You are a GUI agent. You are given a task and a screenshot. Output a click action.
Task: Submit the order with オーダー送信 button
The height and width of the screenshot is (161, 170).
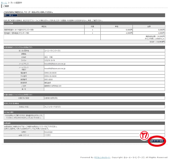(x=157, y=141)
